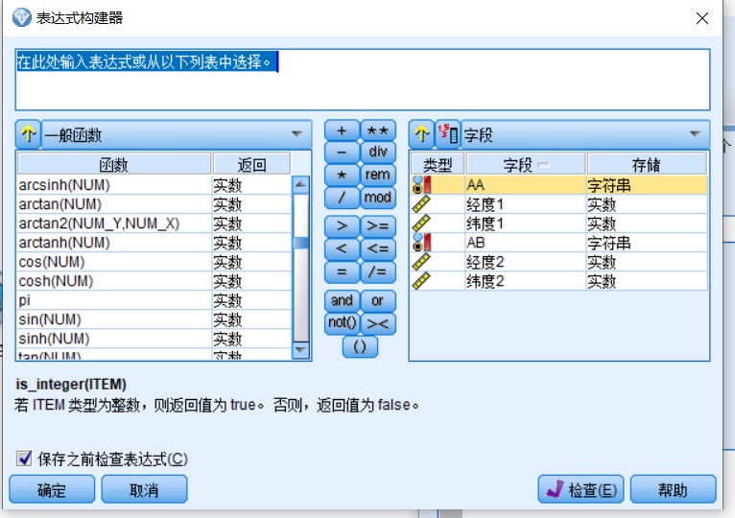Select the 经度2 field name

(486, 263)
